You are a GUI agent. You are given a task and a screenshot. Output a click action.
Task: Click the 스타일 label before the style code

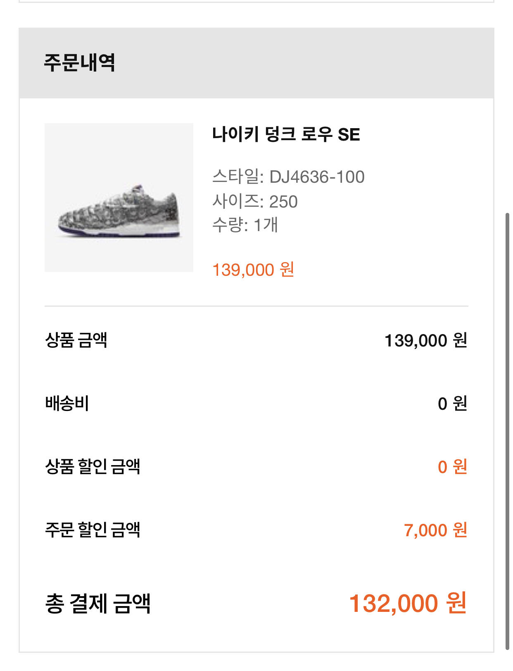237,177
